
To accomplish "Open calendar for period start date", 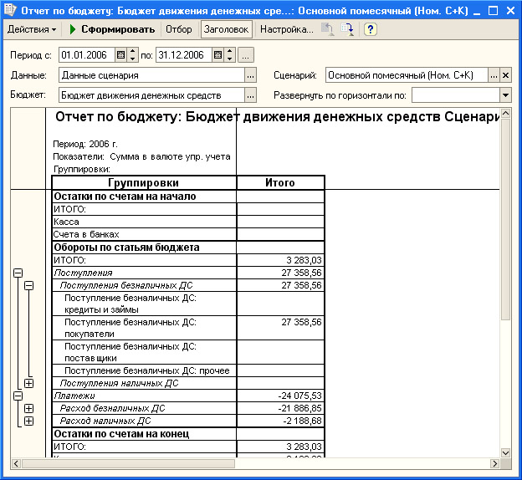I will (x=120, y=55).
